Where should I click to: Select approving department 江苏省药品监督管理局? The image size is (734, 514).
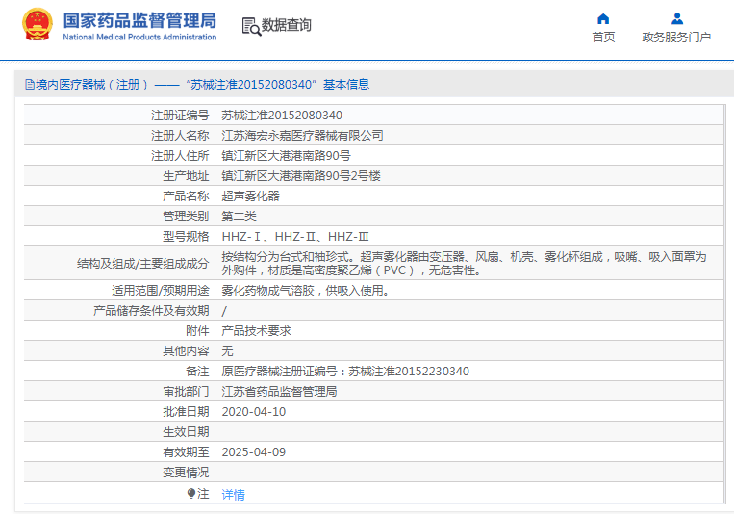[x=279, y=391]
